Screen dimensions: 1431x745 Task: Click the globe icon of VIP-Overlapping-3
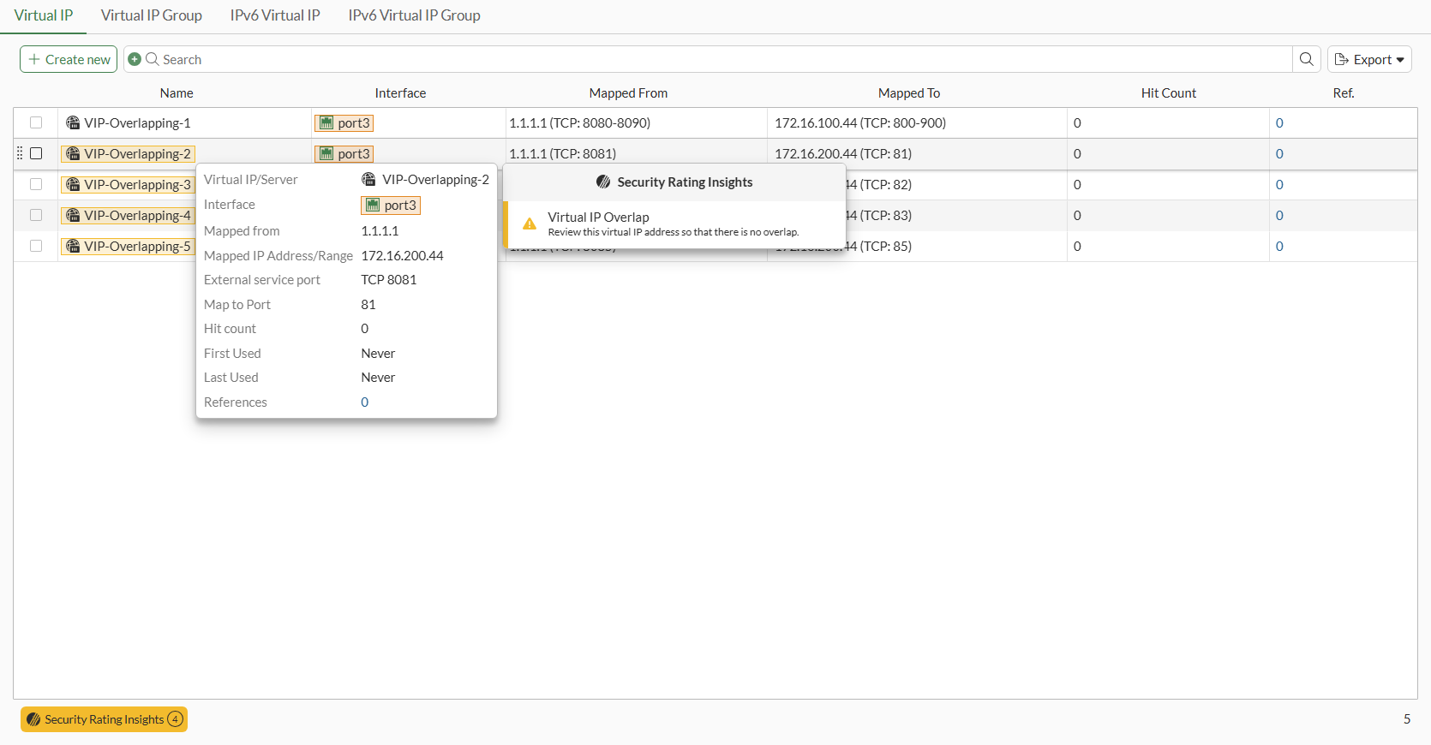[x=73, y=184]
